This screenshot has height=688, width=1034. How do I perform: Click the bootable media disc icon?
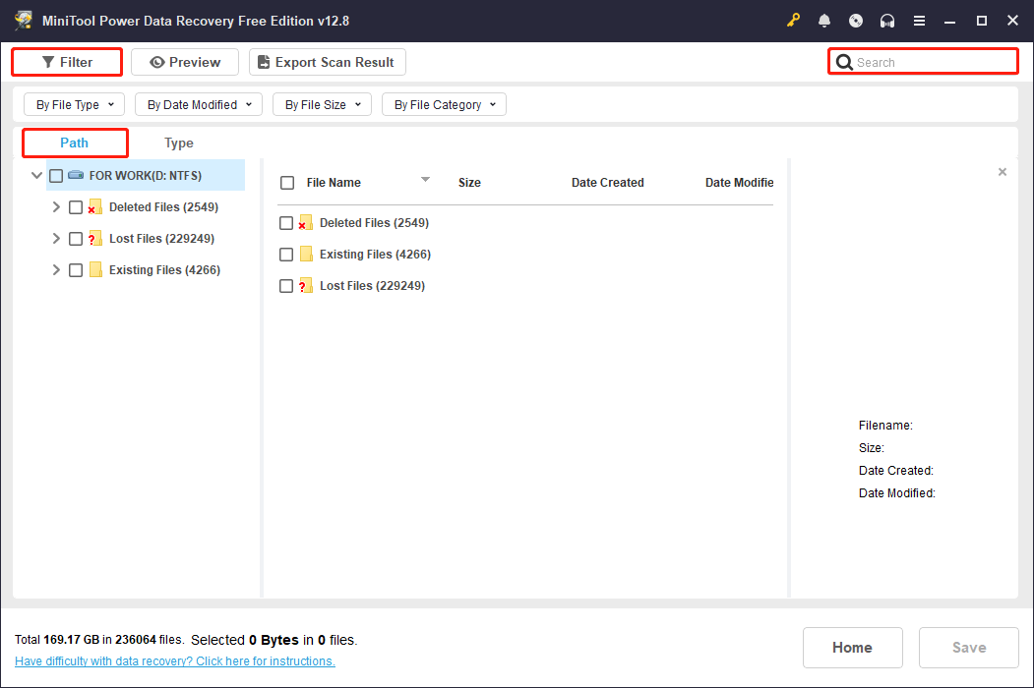[x=855, y=20]
